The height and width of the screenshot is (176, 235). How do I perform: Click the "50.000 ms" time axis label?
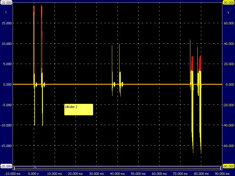(x=138, y=174)
